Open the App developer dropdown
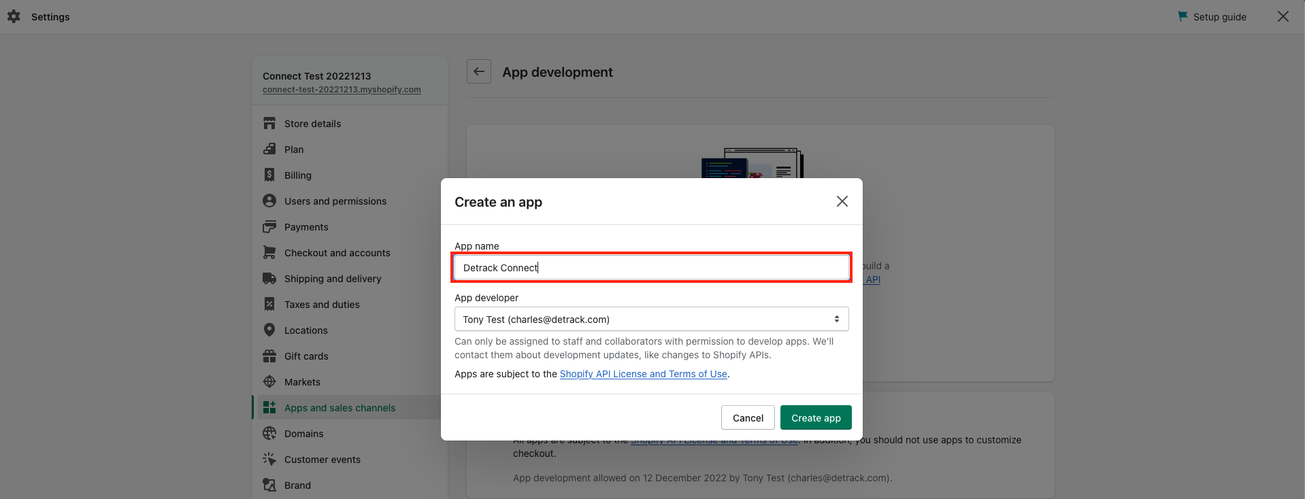1305x499 pixels. [652, 319]
